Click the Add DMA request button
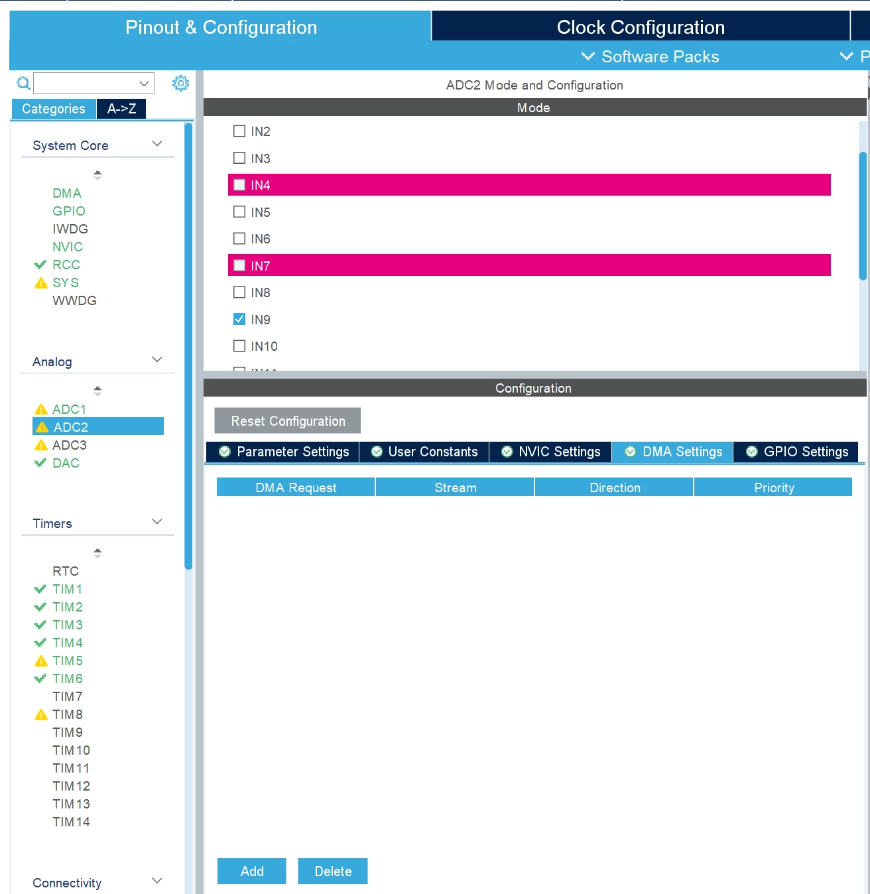Viewport: 870px width, 894px height. 252,871
